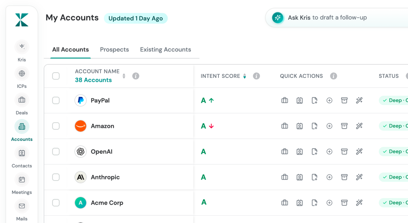Click PayPal logo thumbnail
408x223 pixels.
[x=80, y=100]
